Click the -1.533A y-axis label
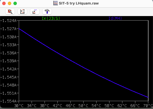The width and height of the screenshot is (153, 109). (x=8, y=45)
